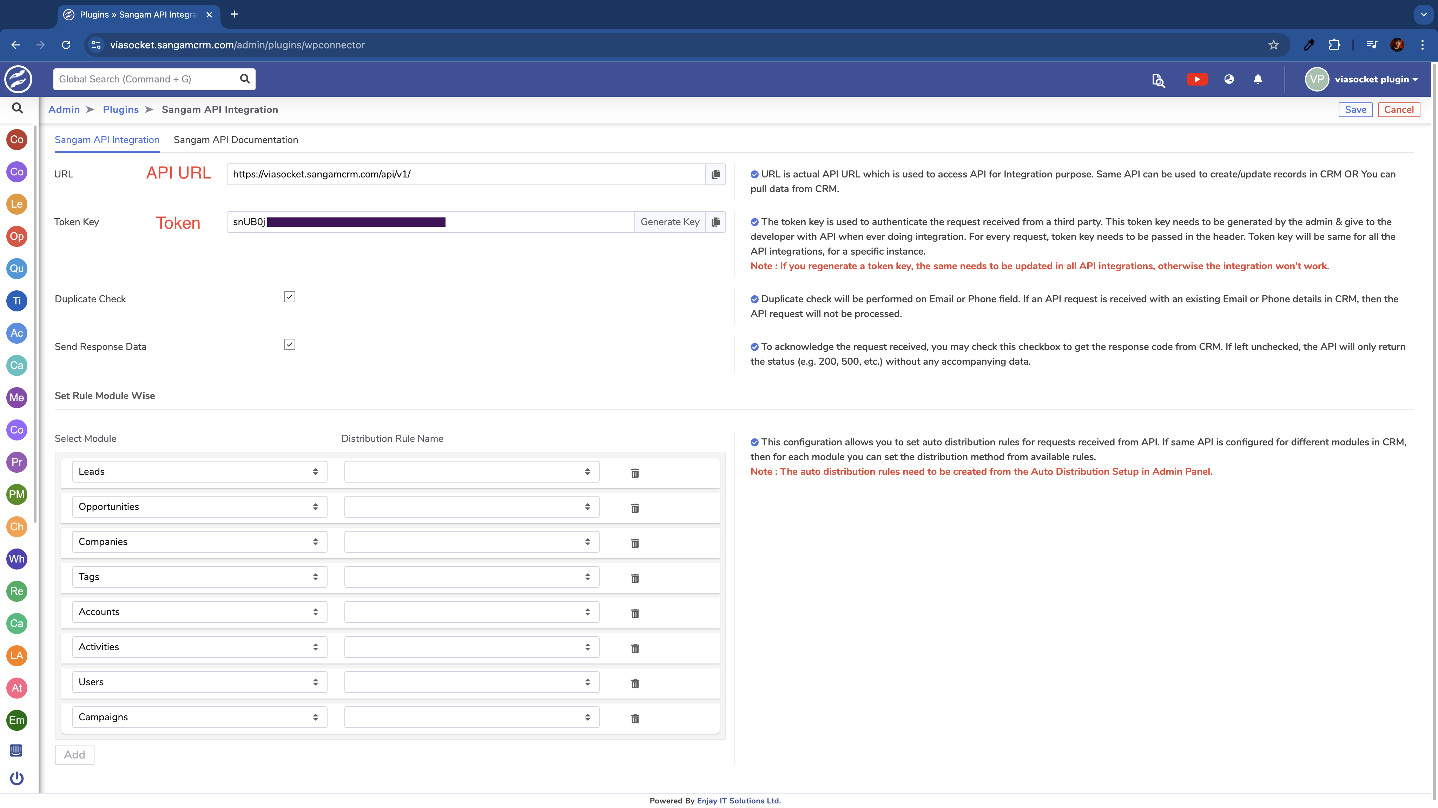Screen dimensions: 1438x808
Task: Open the Leads module dropdown
Action: point(199,472)
